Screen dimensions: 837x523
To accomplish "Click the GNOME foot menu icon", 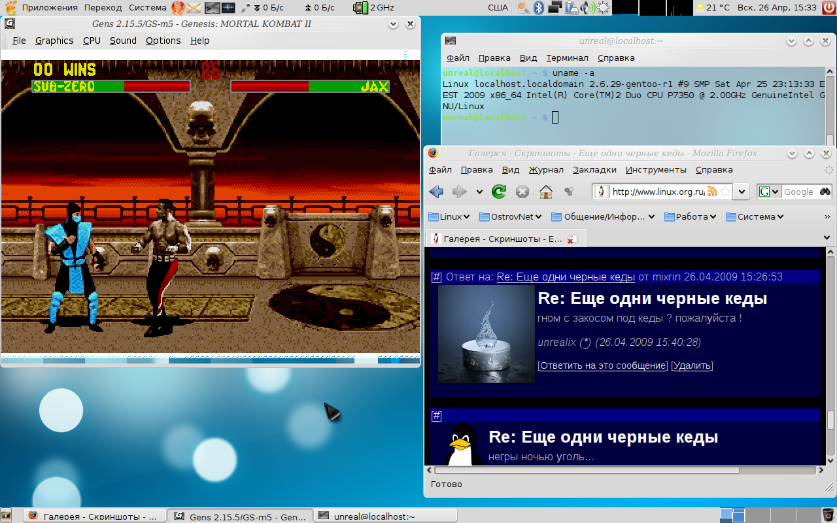I will pos(10,8).
